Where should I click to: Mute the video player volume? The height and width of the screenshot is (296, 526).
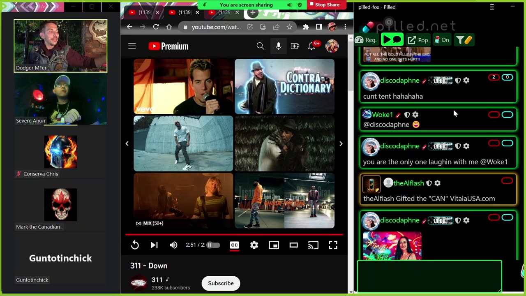pyautogui.click(x=173, y=245)
